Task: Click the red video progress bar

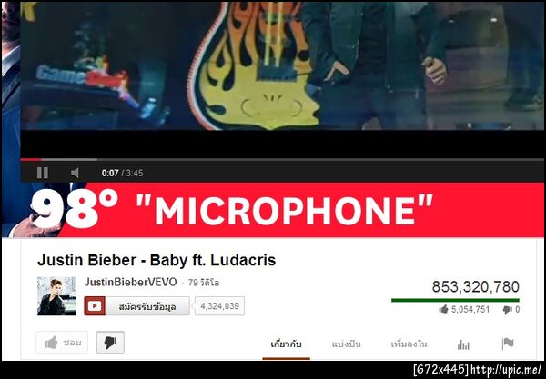Action: point(282,160)
